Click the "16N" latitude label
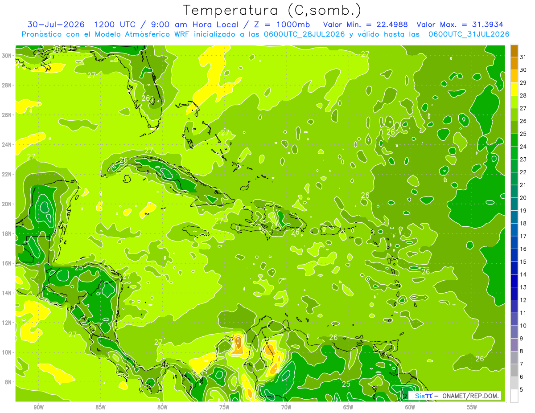This screenshot has width=535, height=413. [7, 263]
